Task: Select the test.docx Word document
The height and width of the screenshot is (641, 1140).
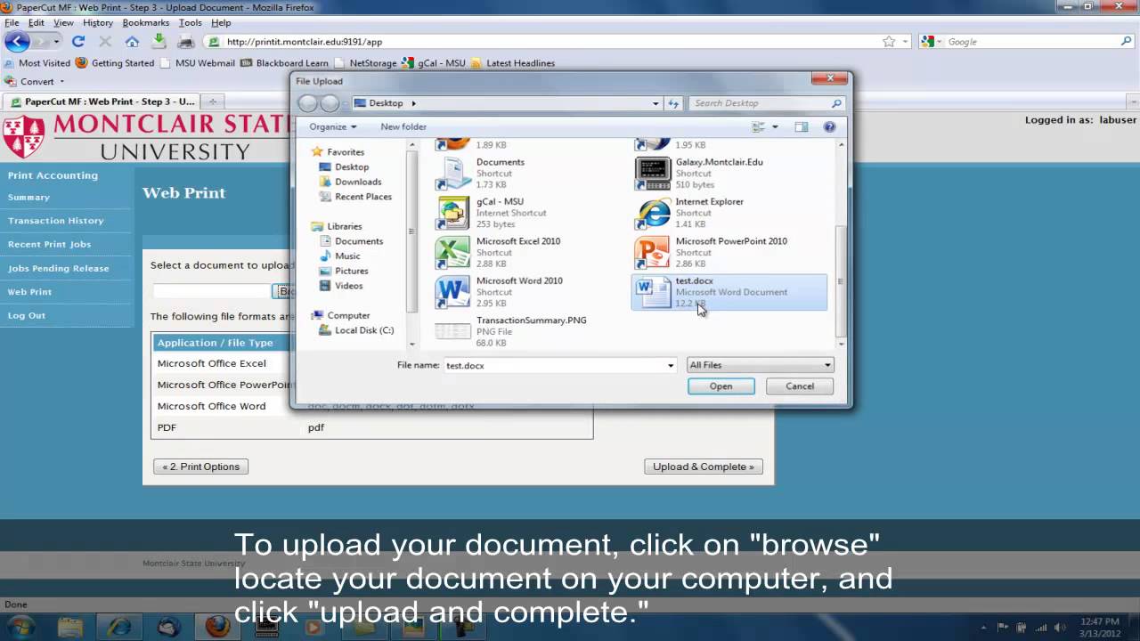Action: click(729, 292)
